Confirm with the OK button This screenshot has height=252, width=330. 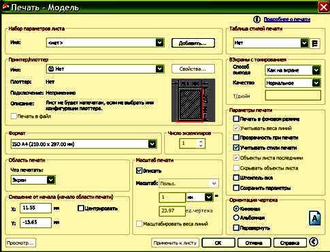point(218,243)
